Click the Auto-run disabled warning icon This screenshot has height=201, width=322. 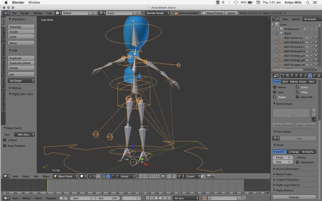pos(176,13)
